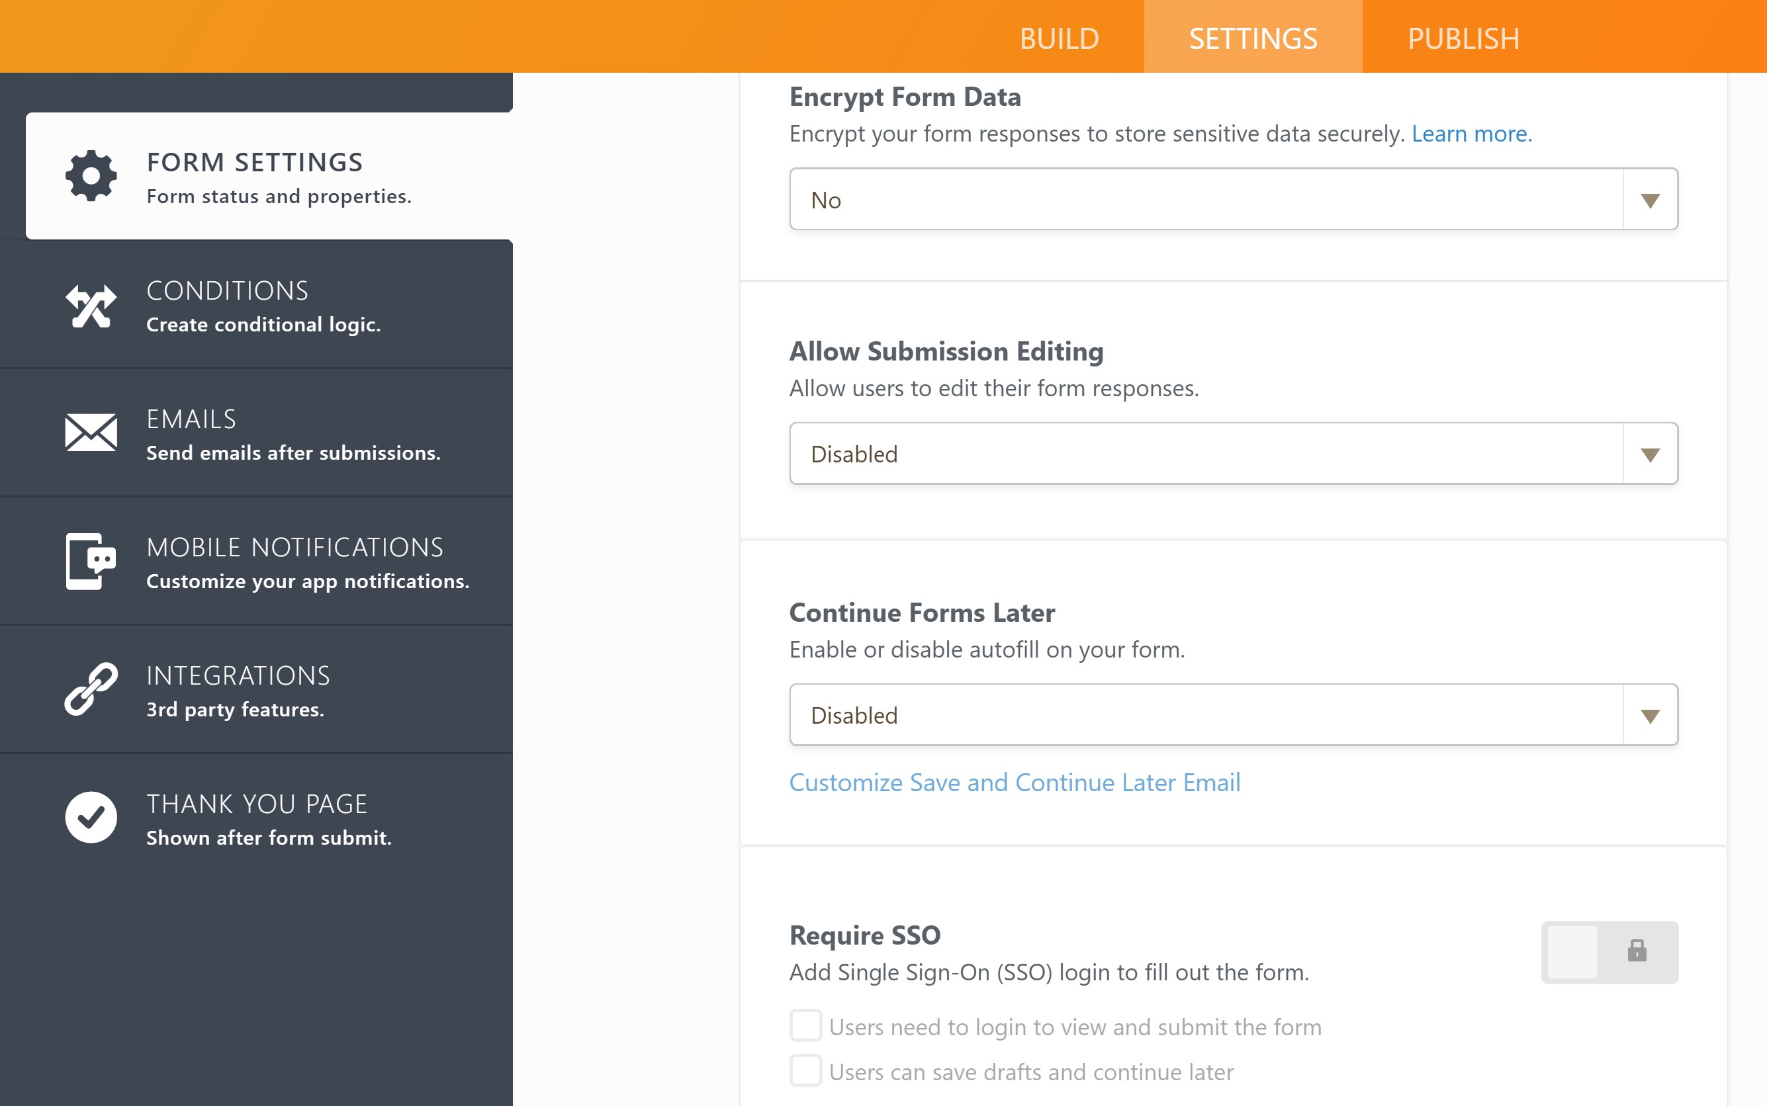Viewport: 1767px width, 1106px height.
Task: Select the Form Settings gear icon
Action: 91,175
